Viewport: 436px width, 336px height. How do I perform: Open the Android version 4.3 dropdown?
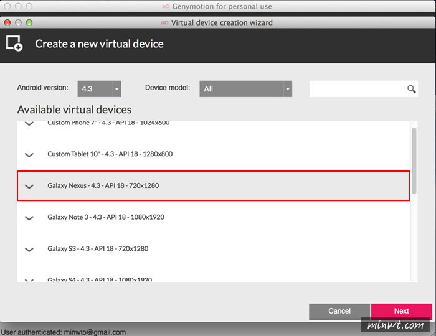[x=99, y=89]
